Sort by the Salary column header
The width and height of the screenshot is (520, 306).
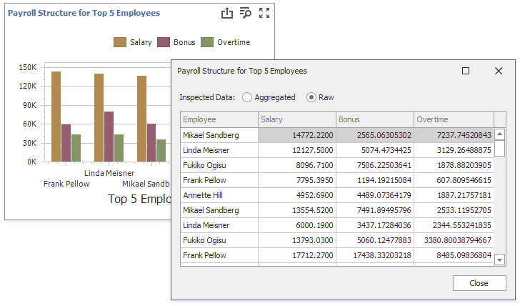[296, 119]
